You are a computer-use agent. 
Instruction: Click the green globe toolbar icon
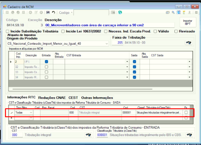120,12
